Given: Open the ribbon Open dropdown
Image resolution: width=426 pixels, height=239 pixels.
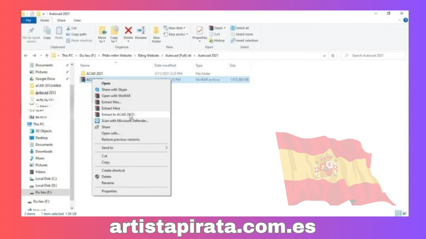Looking at the screenshot, I should coord(217,28).
